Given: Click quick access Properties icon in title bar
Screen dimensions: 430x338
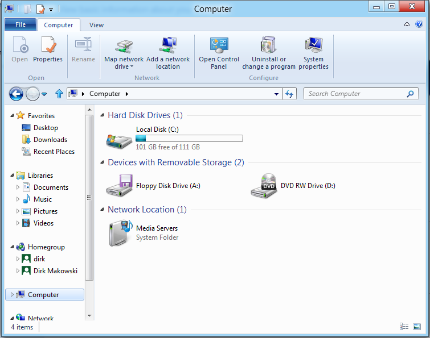Looking at the screenshot, I should click(x=40, y=9).
